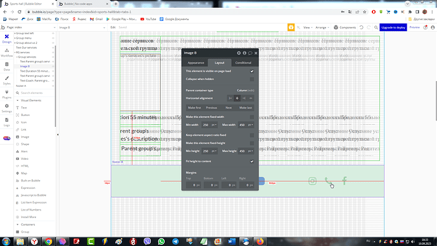Select center horizontal alignment icon
The image size is (437, 246).
237,98
